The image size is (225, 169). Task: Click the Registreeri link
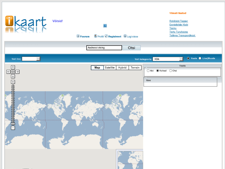click(x=115, y=37)
